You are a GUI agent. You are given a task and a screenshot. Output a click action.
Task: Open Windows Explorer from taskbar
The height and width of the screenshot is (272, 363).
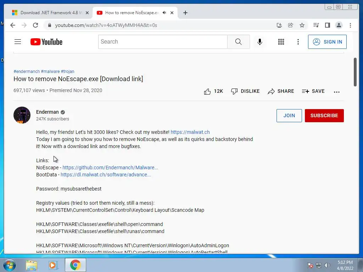[31, 265]
